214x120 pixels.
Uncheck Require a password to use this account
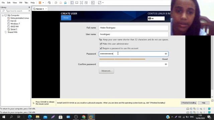101,48
